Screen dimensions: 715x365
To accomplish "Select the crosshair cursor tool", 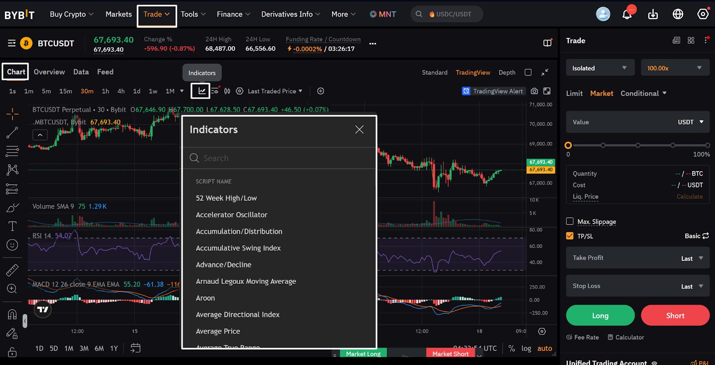I will [x=13, y=114].
